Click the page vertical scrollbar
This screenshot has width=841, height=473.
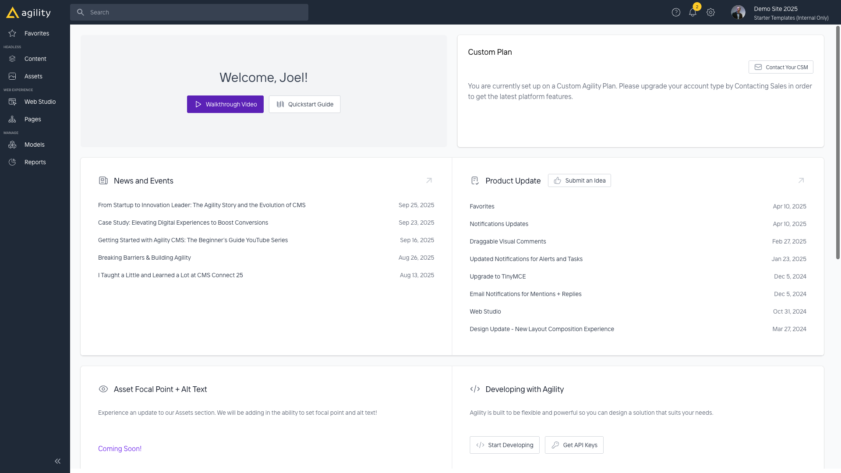(x=837, y=142)
